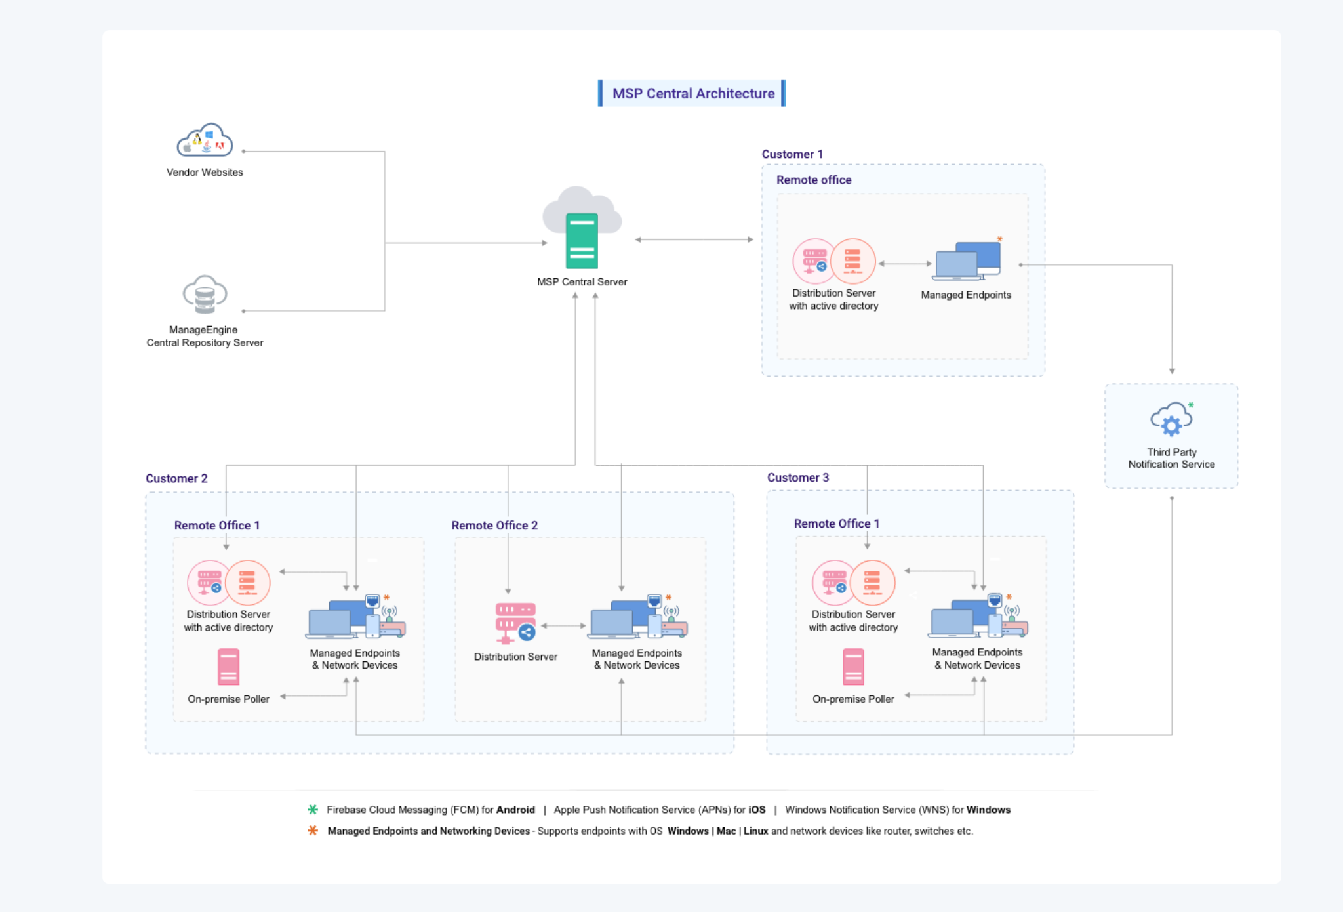The width and height of the screenshot is (1343, 912).
Task: Click the MSP Central Server label
Action: 582,282
